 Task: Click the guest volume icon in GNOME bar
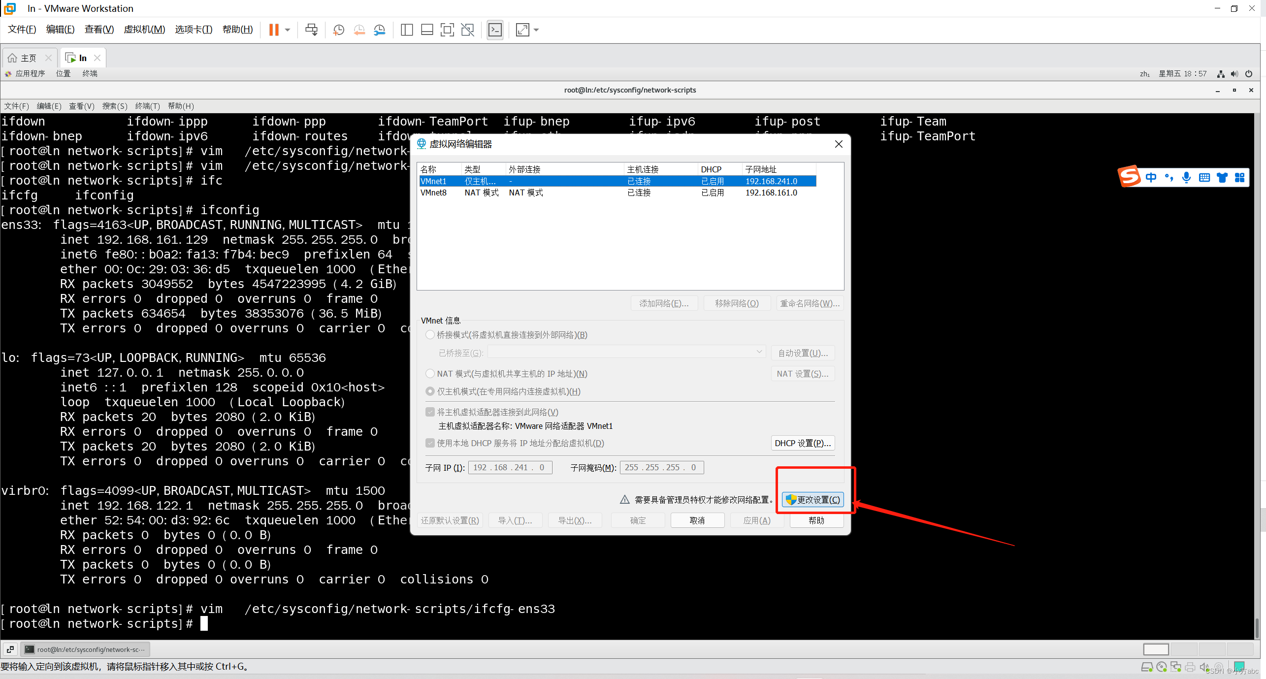pyautogui.click(x=1234, y=74)
